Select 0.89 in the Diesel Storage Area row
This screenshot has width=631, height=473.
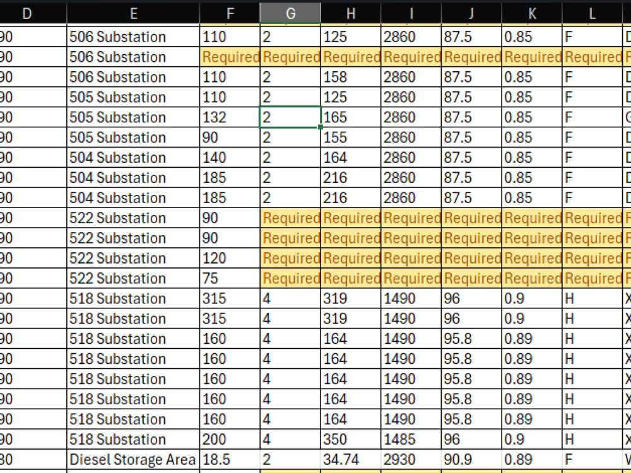[531, 459]
